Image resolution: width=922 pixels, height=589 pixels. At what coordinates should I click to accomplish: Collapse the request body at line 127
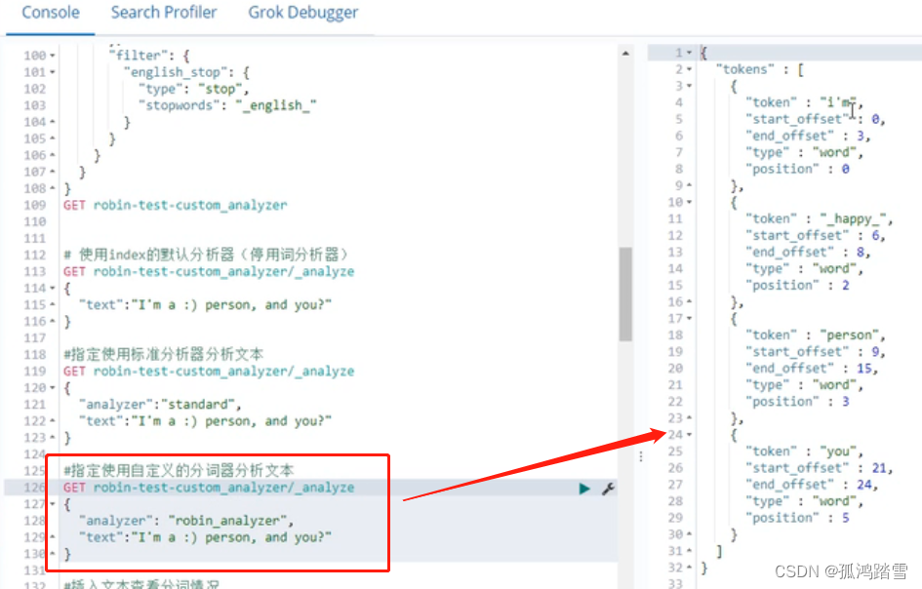pos(53,504)
